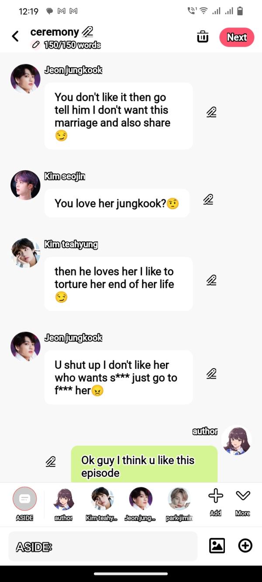Open Kim seojin's avatar in chat
Screen dimensions: 262x582
pos(25,185)
